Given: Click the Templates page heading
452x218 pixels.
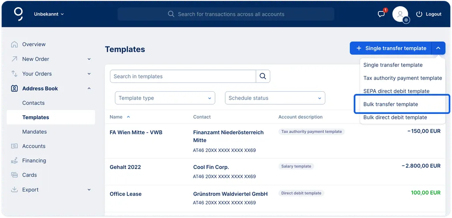Looking at the screenshot, I should (x=125, y=49).
